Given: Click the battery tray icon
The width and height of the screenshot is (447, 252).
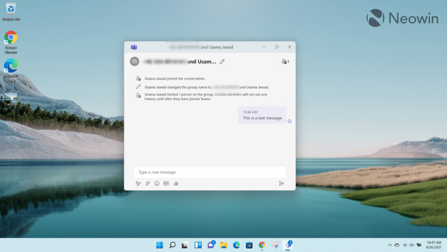Looking at the screenshot, I should pos(419,245).
